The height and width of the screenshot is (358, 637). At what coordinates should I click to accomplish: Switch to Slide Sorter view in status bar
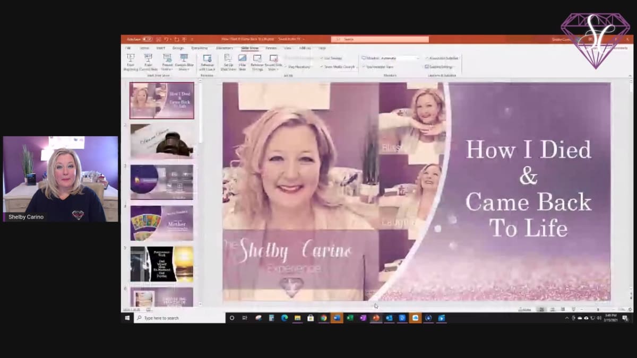(552, 309)
